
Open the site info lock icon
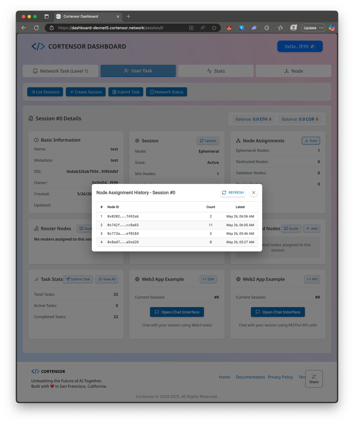click(52, 28)
